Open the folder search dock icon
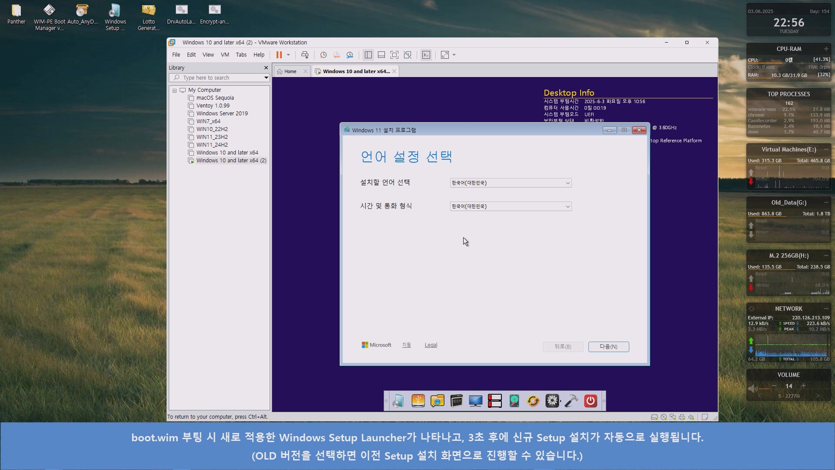 (x=437, y=401)
